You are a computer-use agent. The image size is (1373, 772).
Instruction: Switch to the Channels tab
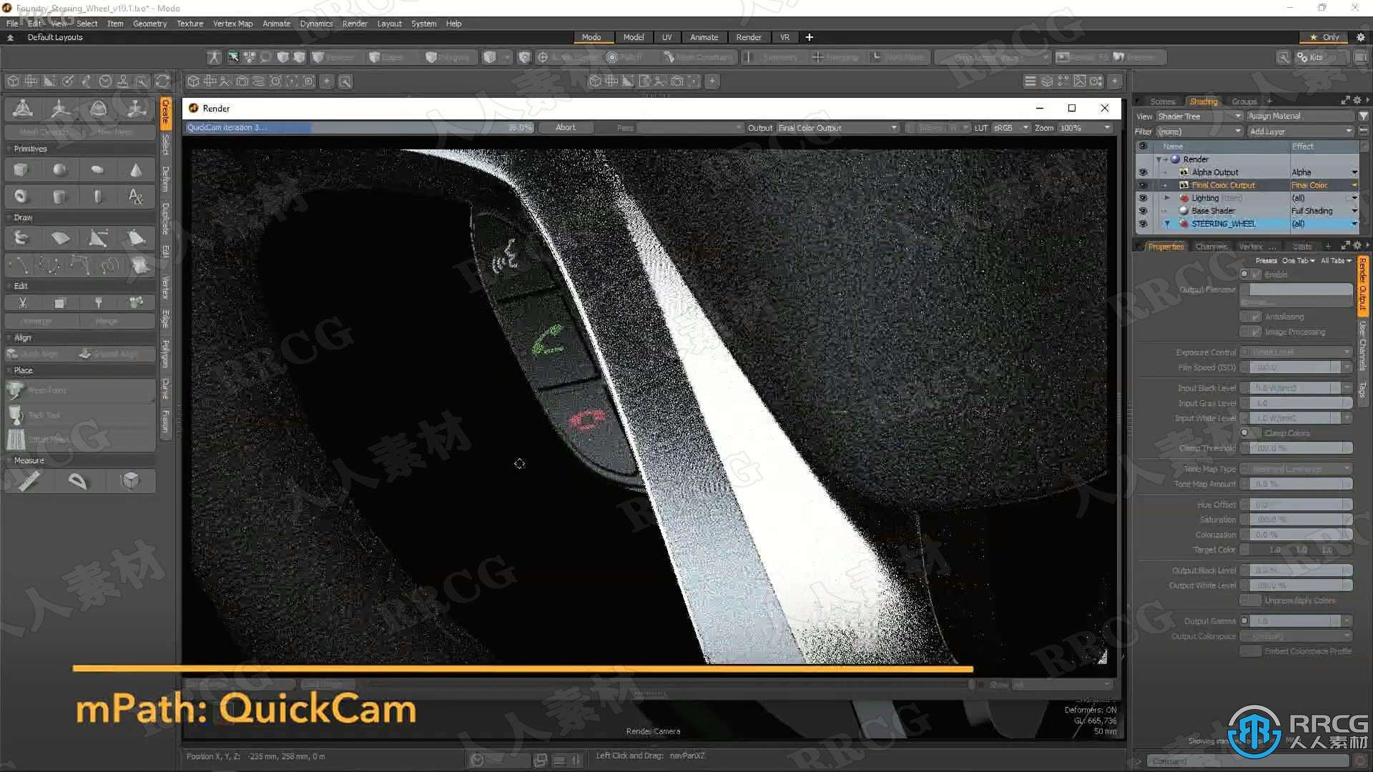point(1210,246)
